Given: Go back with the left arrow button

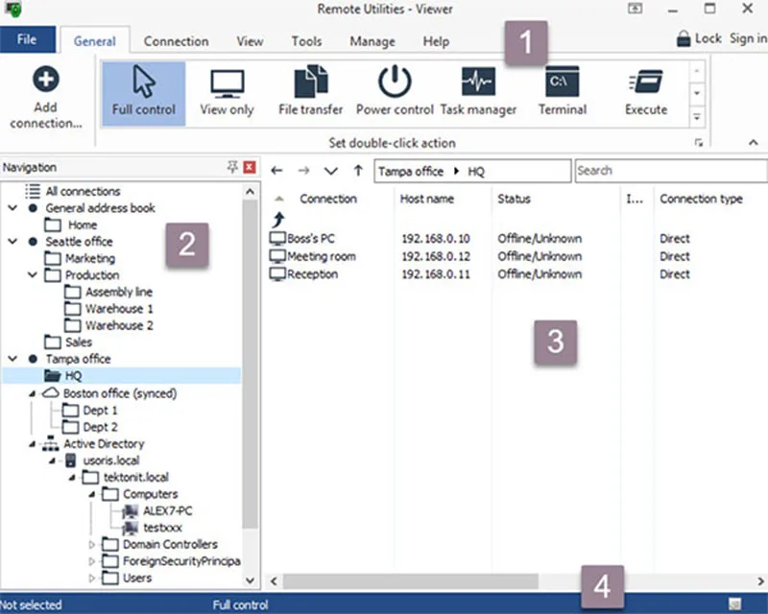Looking at the screenshot, I should 276,171.
